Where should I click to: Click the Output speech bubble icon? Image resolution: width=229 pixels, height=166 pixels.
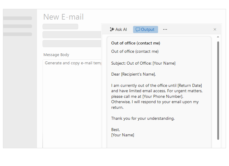(138, 30)
